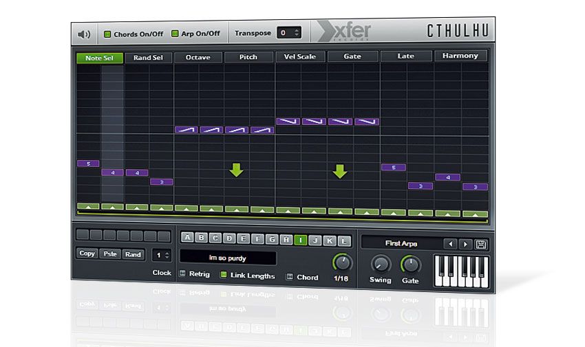Screen dimensions: 585x347
Task: Enable the Retrig checkbox
Action: (x=182, y=273)
